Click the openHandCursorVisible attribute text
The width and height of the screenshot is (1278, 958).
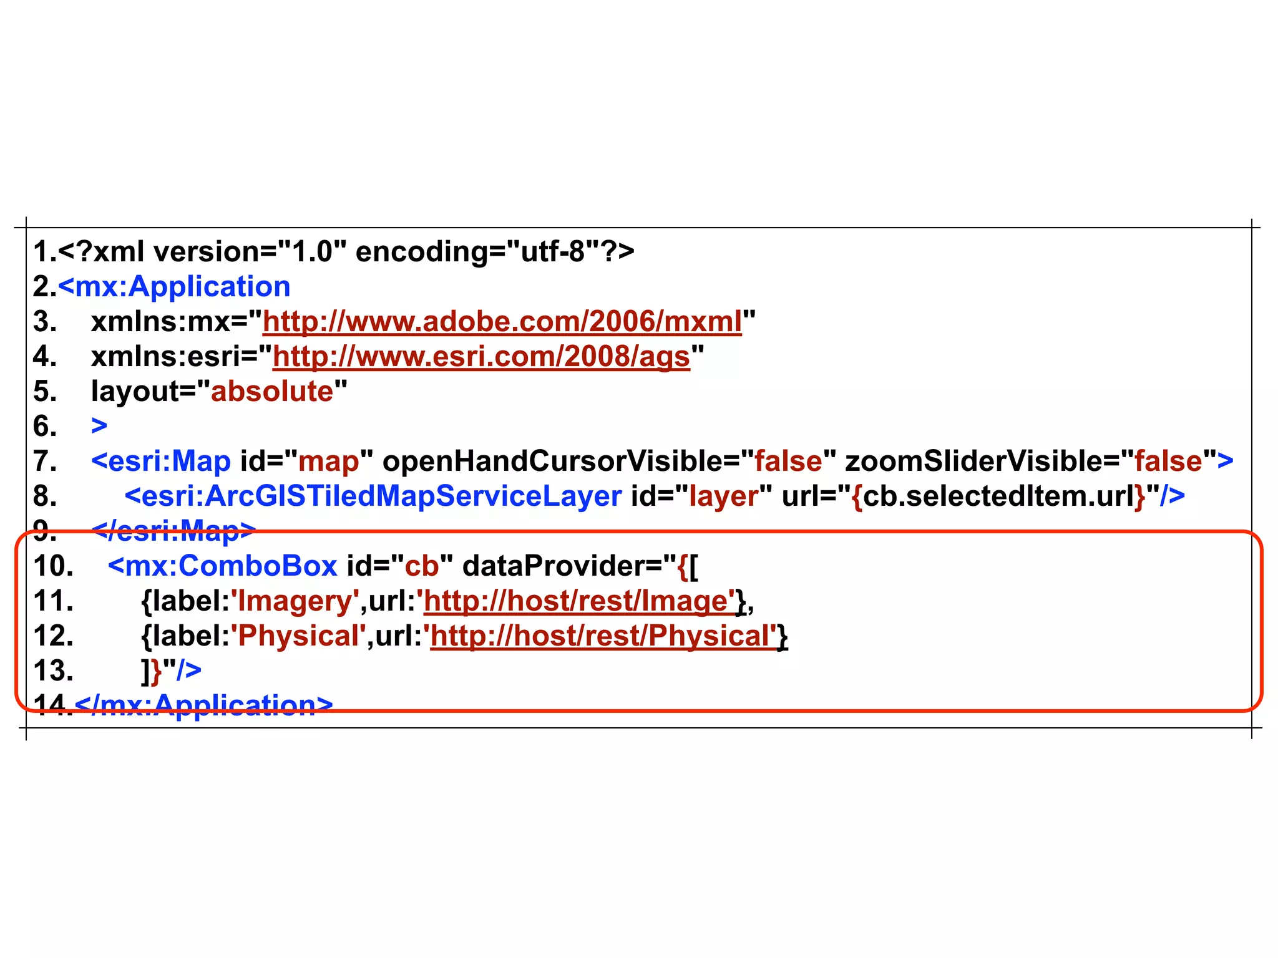[552, 462]
